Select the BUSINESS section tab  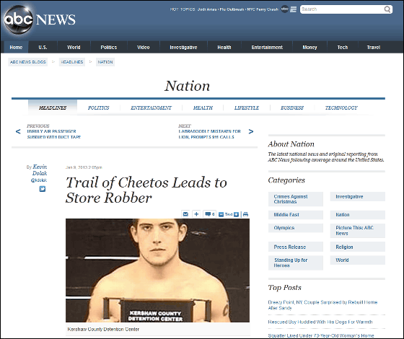[x=292, y=108]
